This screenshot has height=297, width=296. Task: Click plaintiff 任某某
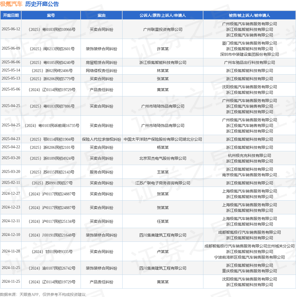pos(163,221)
